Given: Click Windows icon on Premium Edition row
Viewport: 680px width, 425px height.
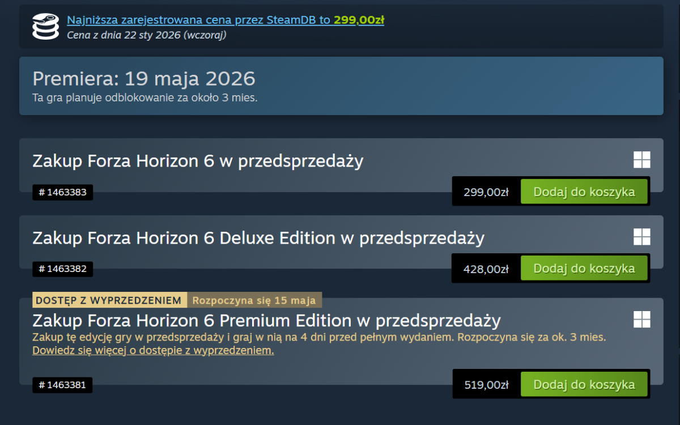Looking at the screenshot, I should click(x=641, y=319).
